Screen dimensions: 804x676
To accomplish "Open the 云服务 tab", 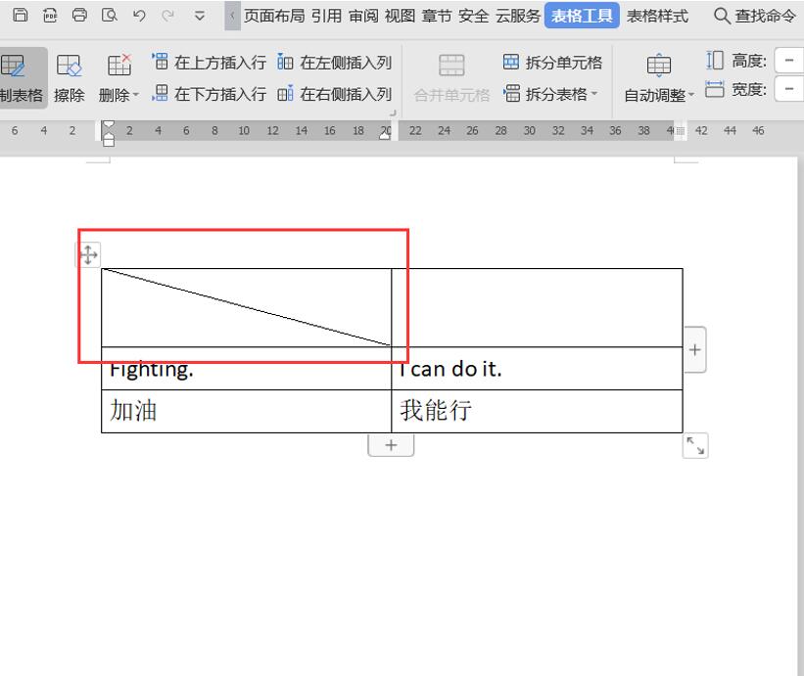I will [518, 16].
